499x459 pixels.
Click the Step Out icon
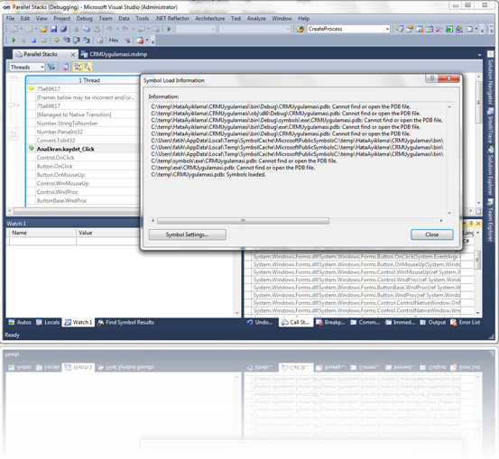87,41
